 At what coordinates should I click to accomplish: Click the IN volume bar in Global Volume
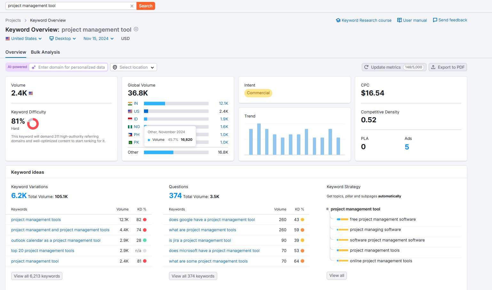(x=176, y=103)
